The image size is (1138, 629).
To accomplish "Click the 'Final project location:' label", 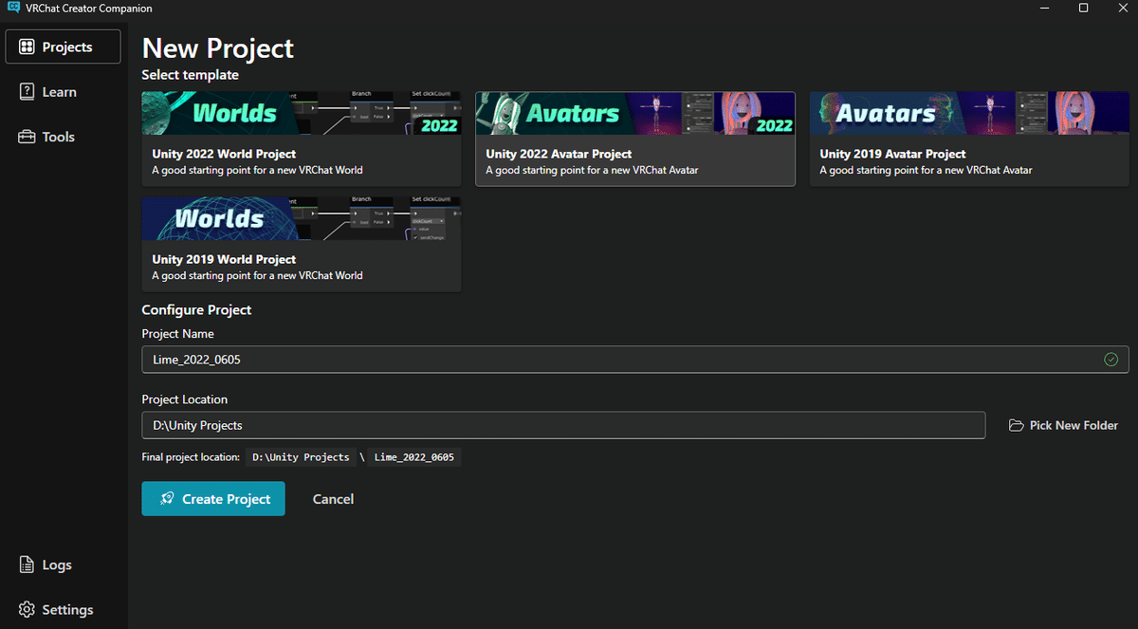I will 191,457.
